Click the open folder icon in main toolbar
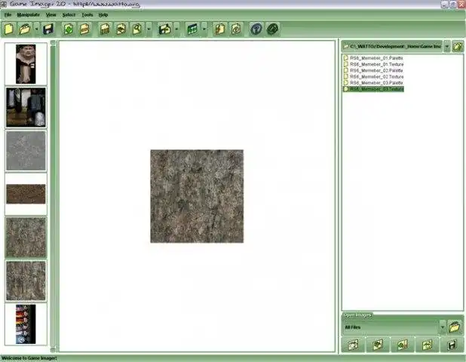This screenshot has height=362, width=466. [x=25, y=29]
